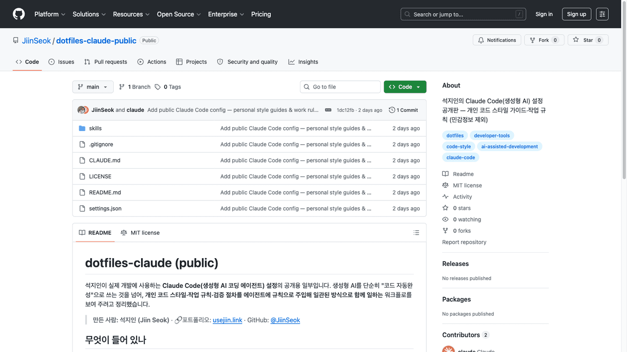The image size is (627, 352).
Task: Open the Releases section heading link
Action: pos(456,264)
